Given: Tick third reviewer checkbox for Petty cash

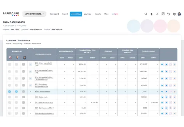Looking at the screenshot, I should [24, 97].
